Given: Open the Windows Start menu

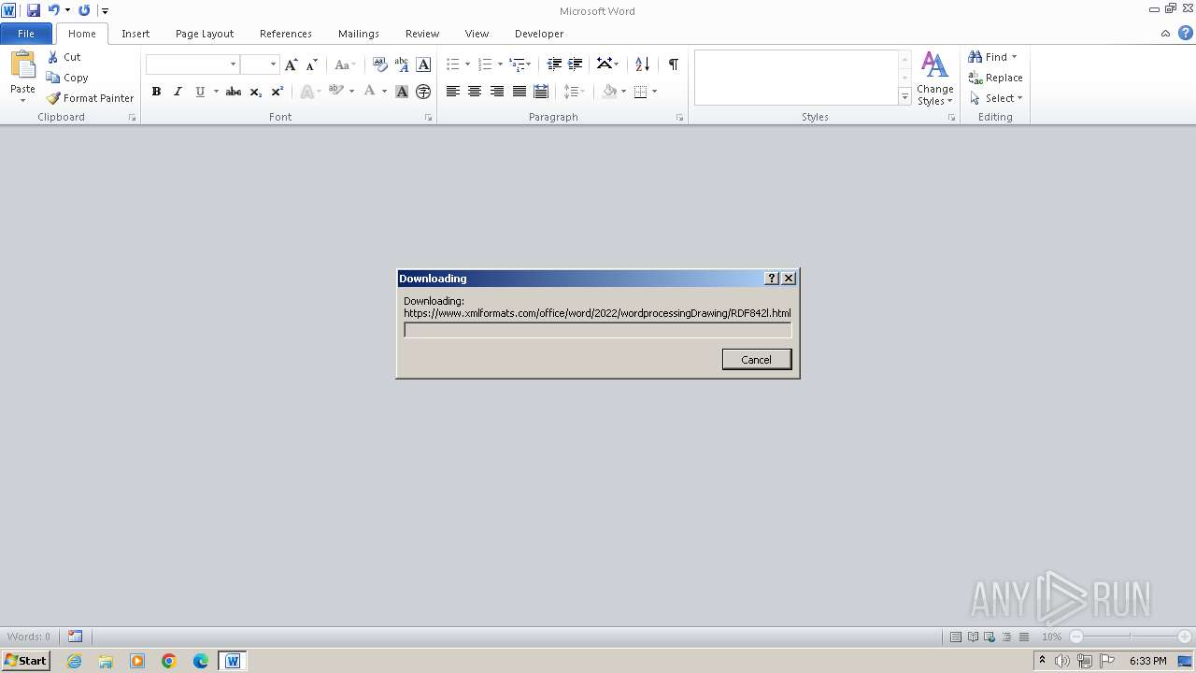Looking at the screenshot, I should [x=25, y=661].
